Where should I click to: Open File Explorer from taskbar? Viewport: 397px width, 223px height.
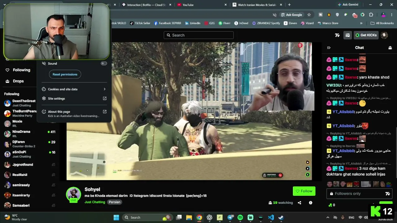(x=189, y=217)
